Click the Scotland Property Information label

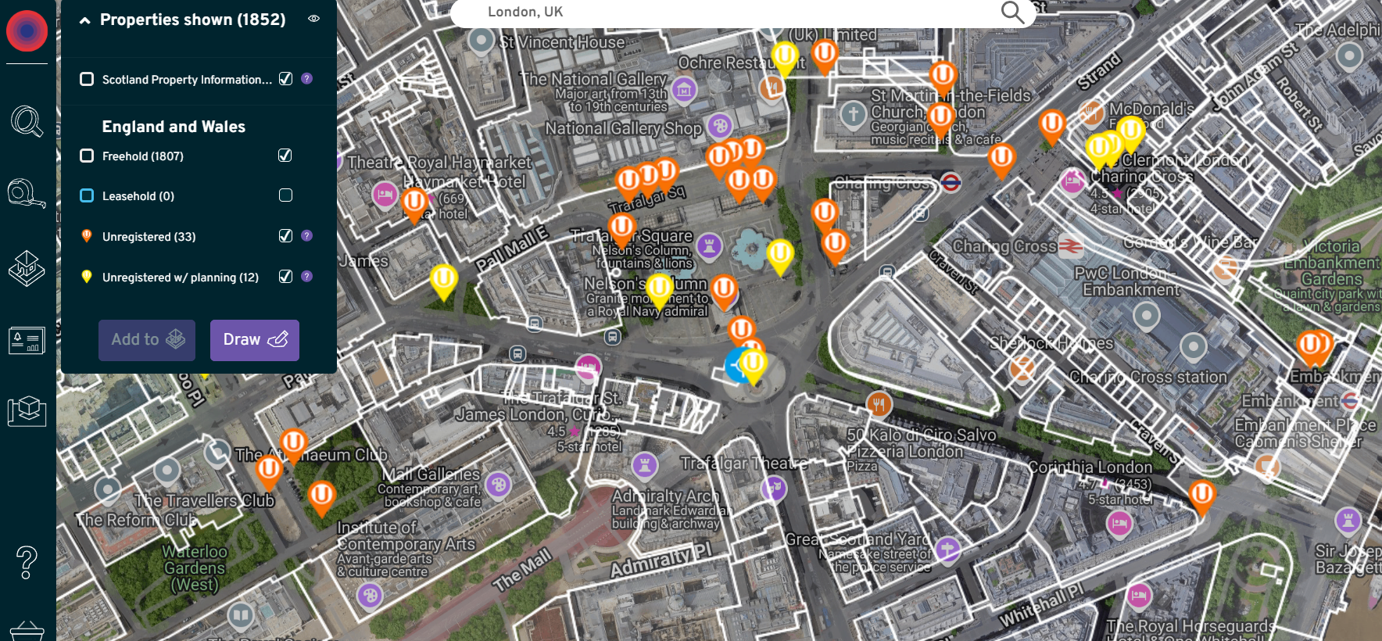pos(188,80)
